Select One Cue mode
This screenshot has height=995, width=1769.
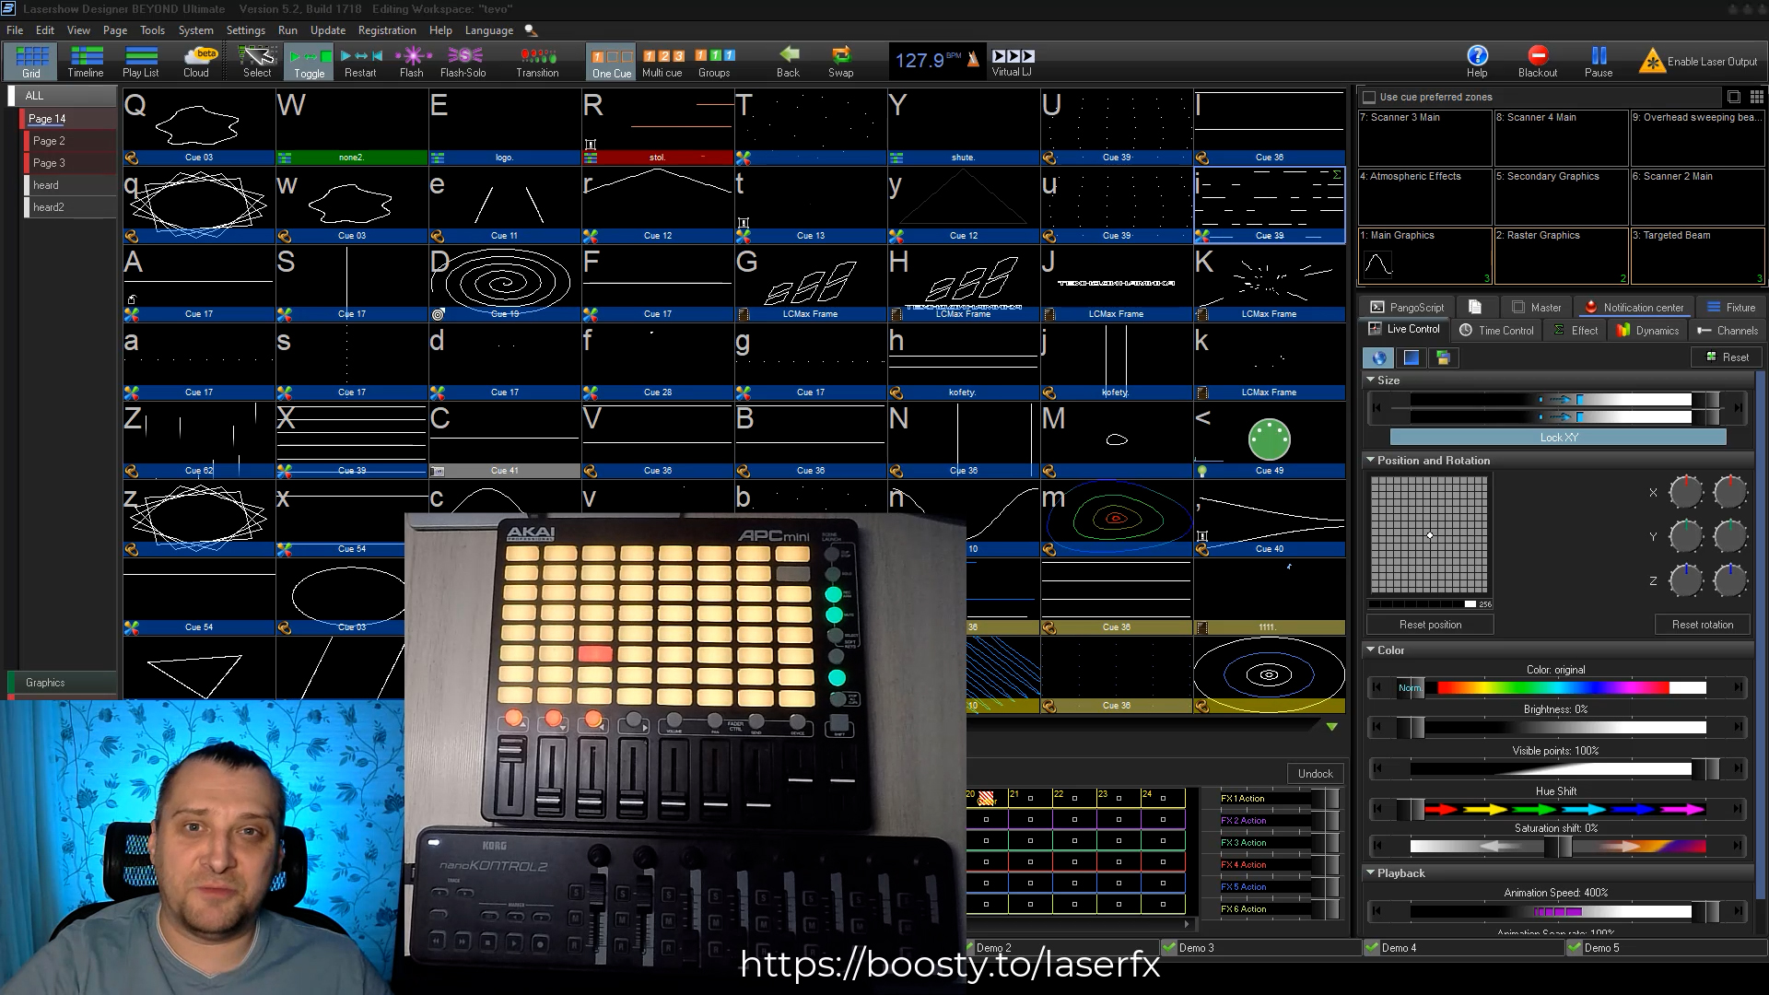[612, 62]
